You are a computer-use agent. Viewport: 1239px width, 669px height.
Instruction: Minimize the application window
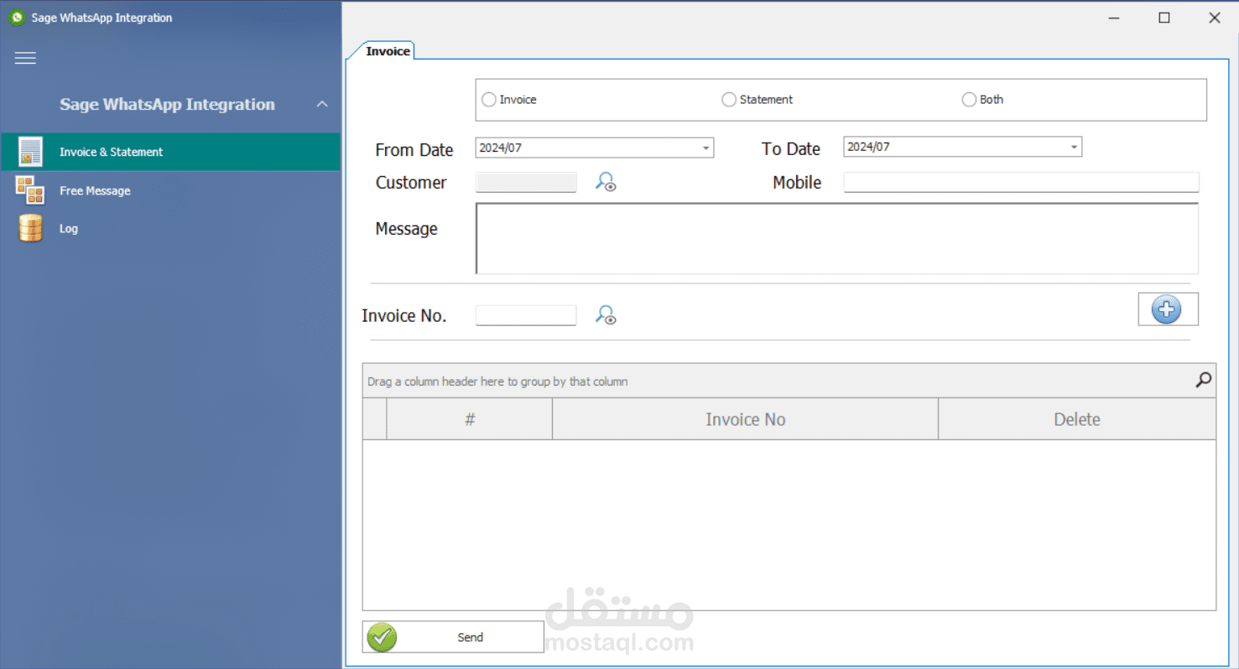pyautogui.click(x=1114, y=18)
